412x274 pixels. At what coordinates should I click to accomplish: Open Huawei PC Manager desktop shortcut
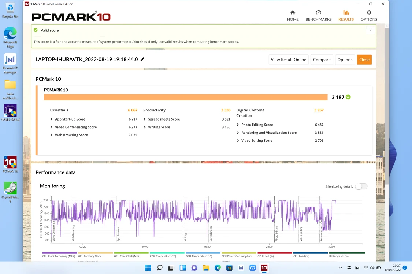[10, 64]
